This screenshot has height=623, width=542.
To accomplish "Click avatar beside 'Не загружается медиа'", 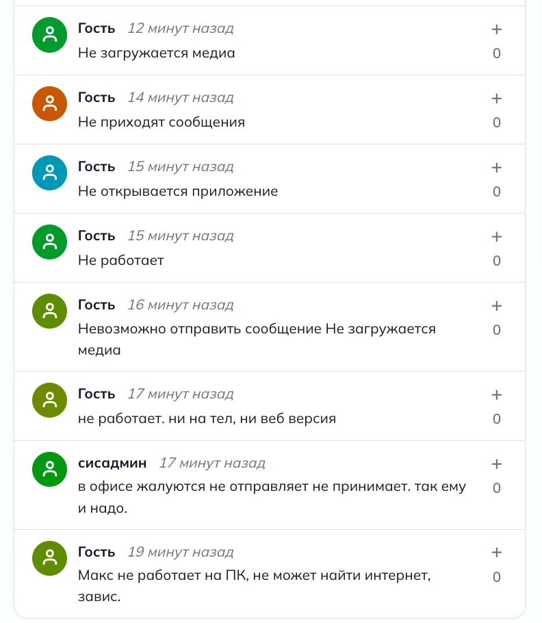I will pyautogui.click(x=49, y=34).
